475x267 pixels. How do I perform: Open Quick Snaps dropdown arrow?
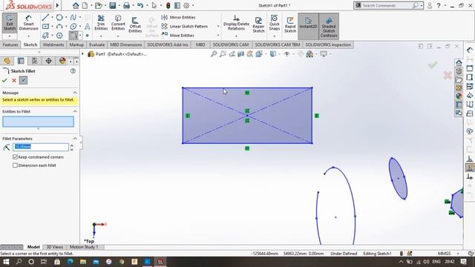click(274, 36)
